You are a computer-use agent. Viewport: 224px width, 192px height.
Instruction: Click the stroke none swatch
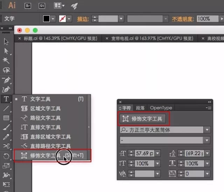coord(62,19)
